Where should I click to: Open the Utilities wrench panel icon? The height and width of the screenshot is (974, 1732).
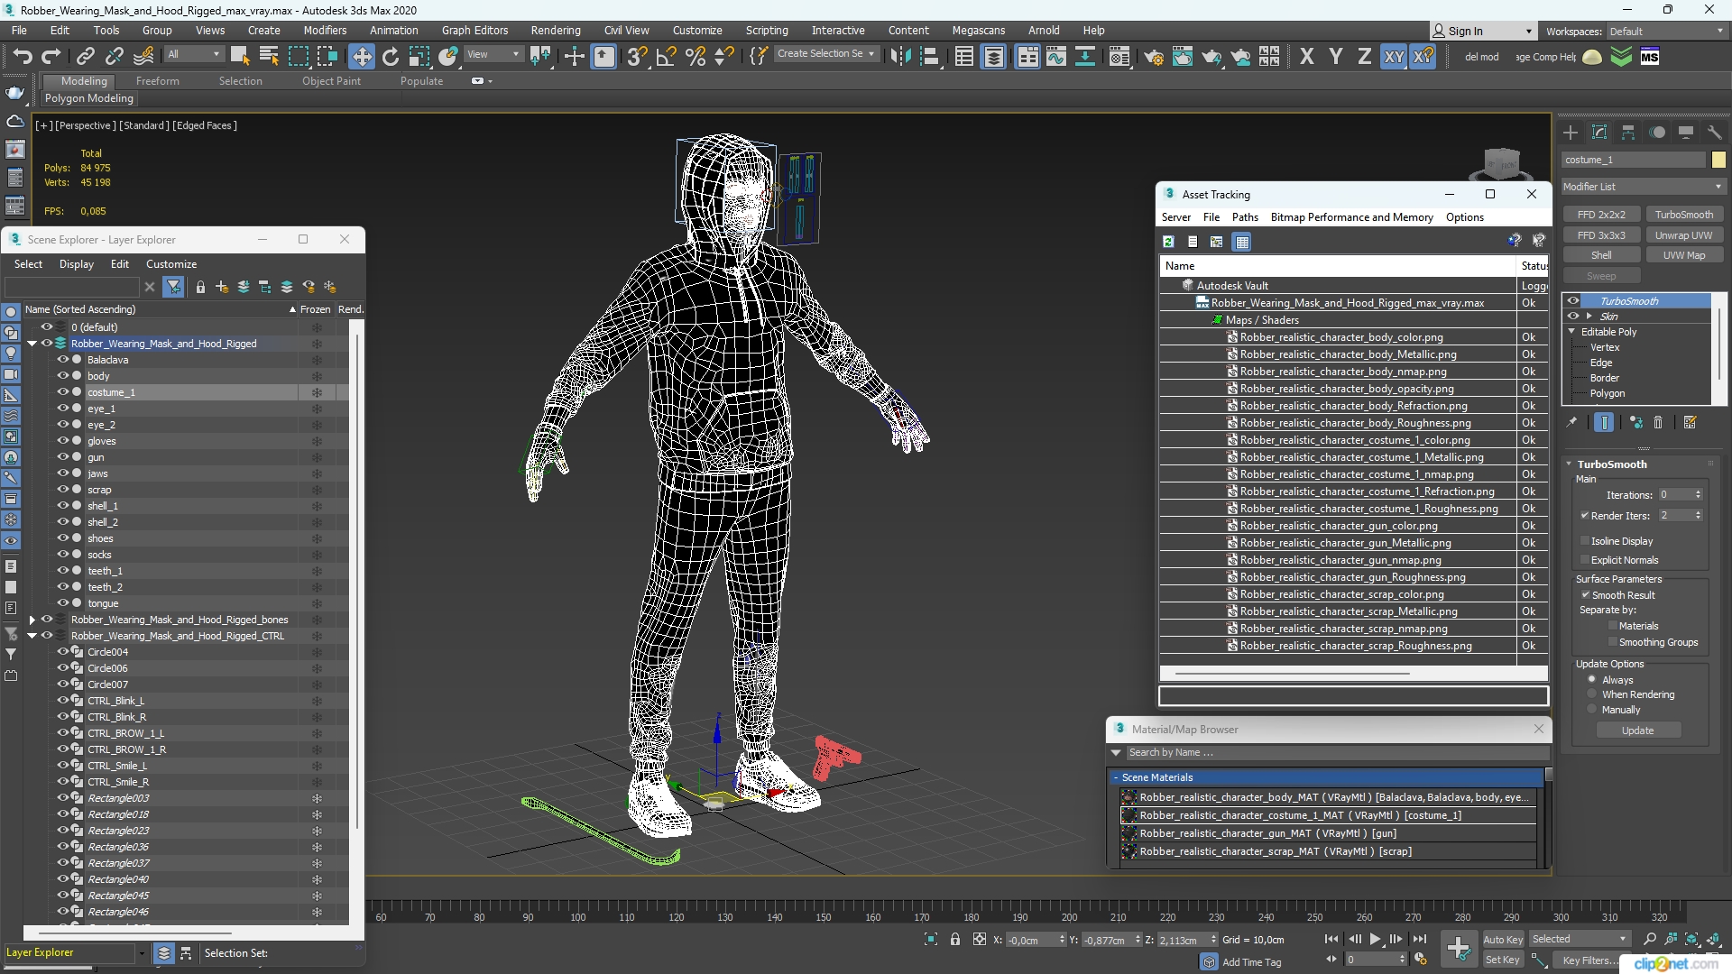click(x=1715, y=133)
